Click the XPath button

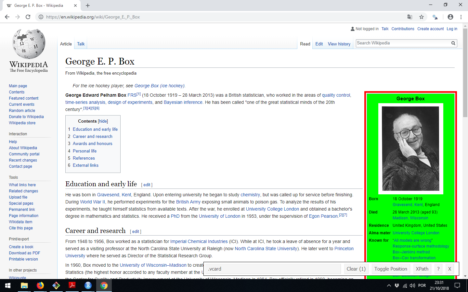422,269
